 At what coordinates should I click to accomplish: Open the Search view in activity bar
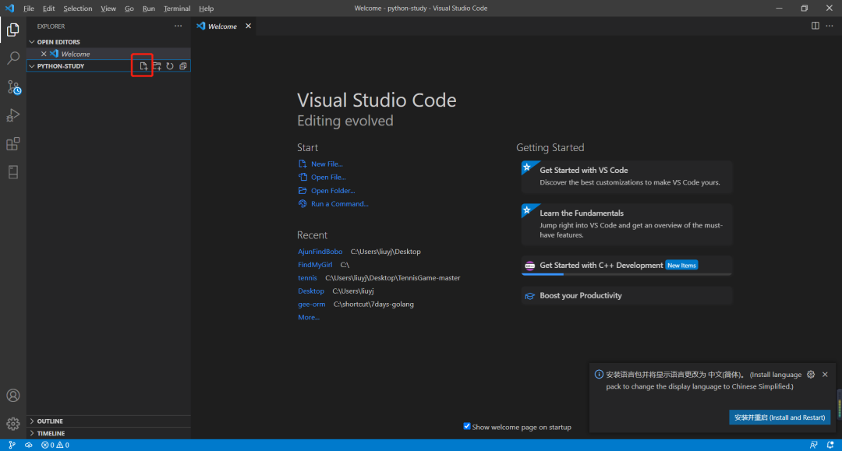pos(13,58)
